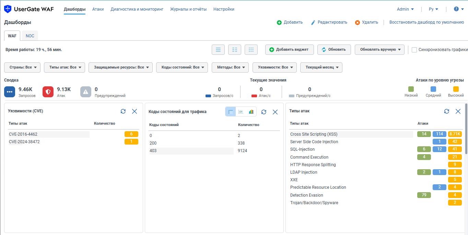The image size is (468, 235).
Task: Show status codes as bar chart
Action: click(251, 112)
